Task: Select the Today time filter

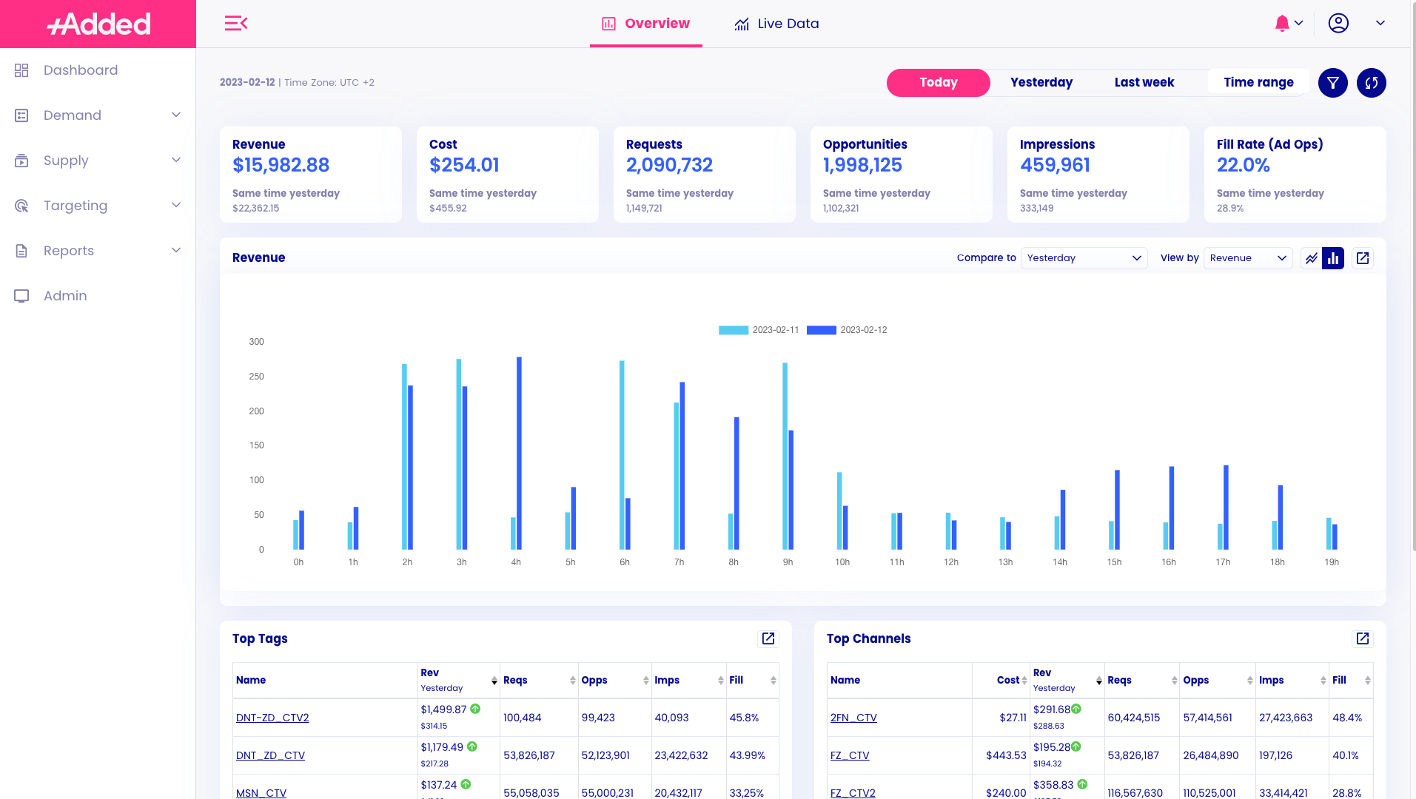Action: pos(939,83)
